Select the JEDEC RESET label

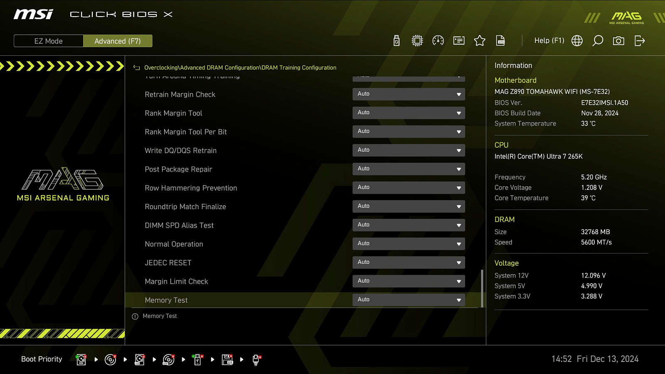pyautogui.click(x=168, y=263)
